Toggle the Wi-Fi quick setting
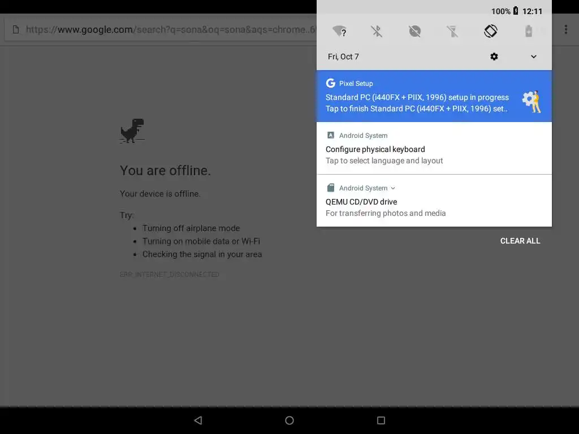 (339, 31)
